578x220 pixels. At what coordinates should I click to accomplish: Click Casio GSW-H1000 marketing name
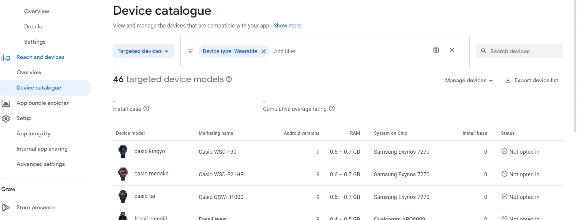[221, 197]
